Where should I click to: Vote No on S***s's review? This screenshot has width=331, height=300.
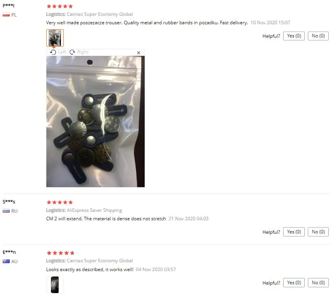coord(318,232)
